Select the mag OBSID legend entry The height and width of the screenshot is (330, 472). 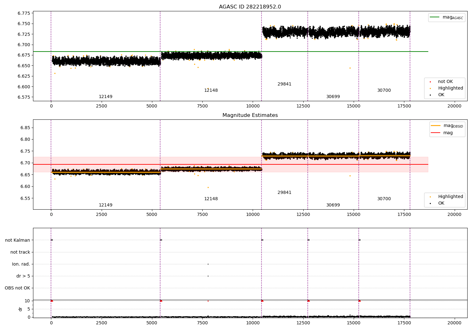pyautogui.click(x=447, y=126)
